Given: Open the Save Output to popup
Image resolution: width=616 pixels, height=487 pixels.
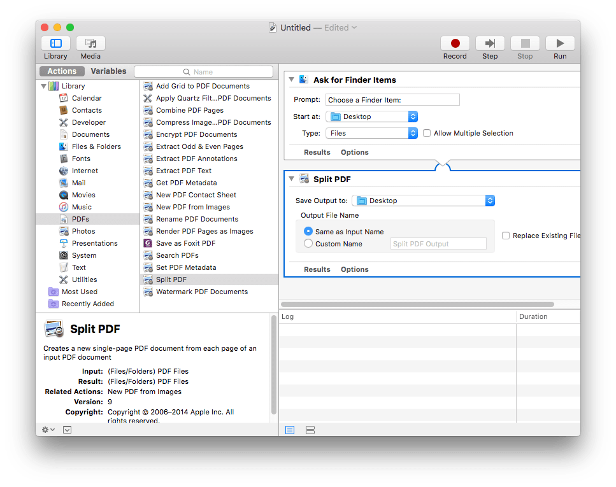Looking at the screenshot, I should [x=423, y=200].
